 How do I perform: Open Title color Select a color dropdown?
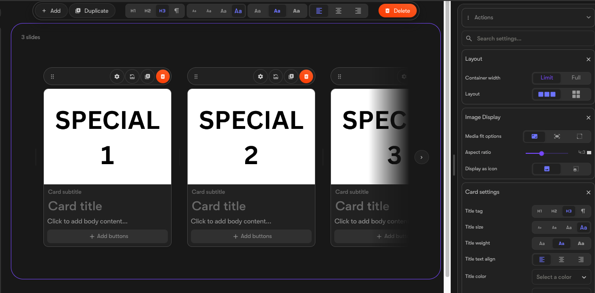click(561, 277)
